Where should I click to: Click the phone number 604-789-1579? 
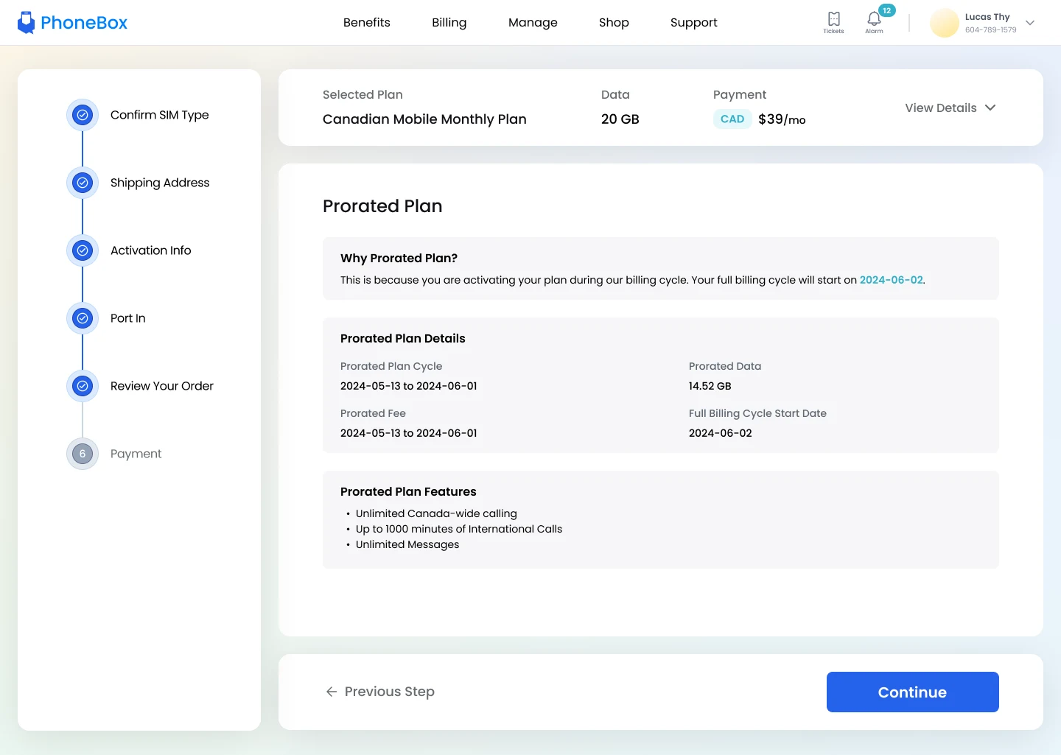[991, 30]
